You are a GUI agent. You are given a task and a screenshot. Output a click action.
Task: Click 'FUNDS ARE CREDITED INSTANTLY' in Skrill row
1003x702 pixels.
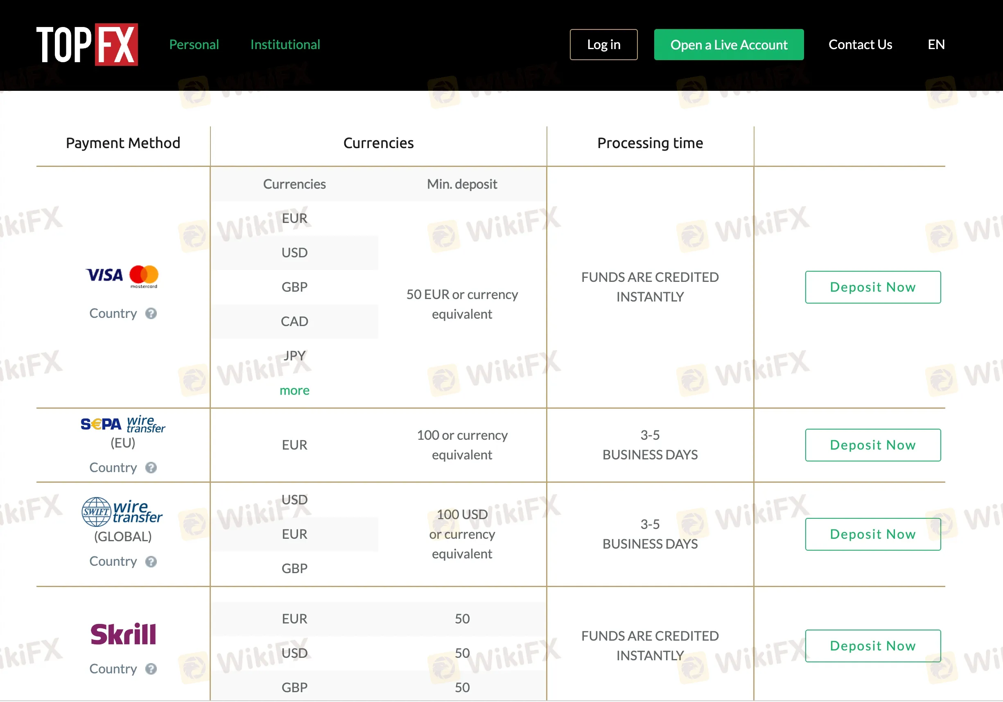coord(650,646)
